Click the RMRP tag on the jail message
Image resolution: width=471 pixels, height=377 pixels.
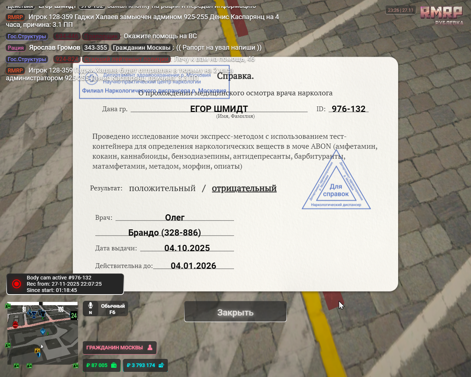tap(15, 71)
